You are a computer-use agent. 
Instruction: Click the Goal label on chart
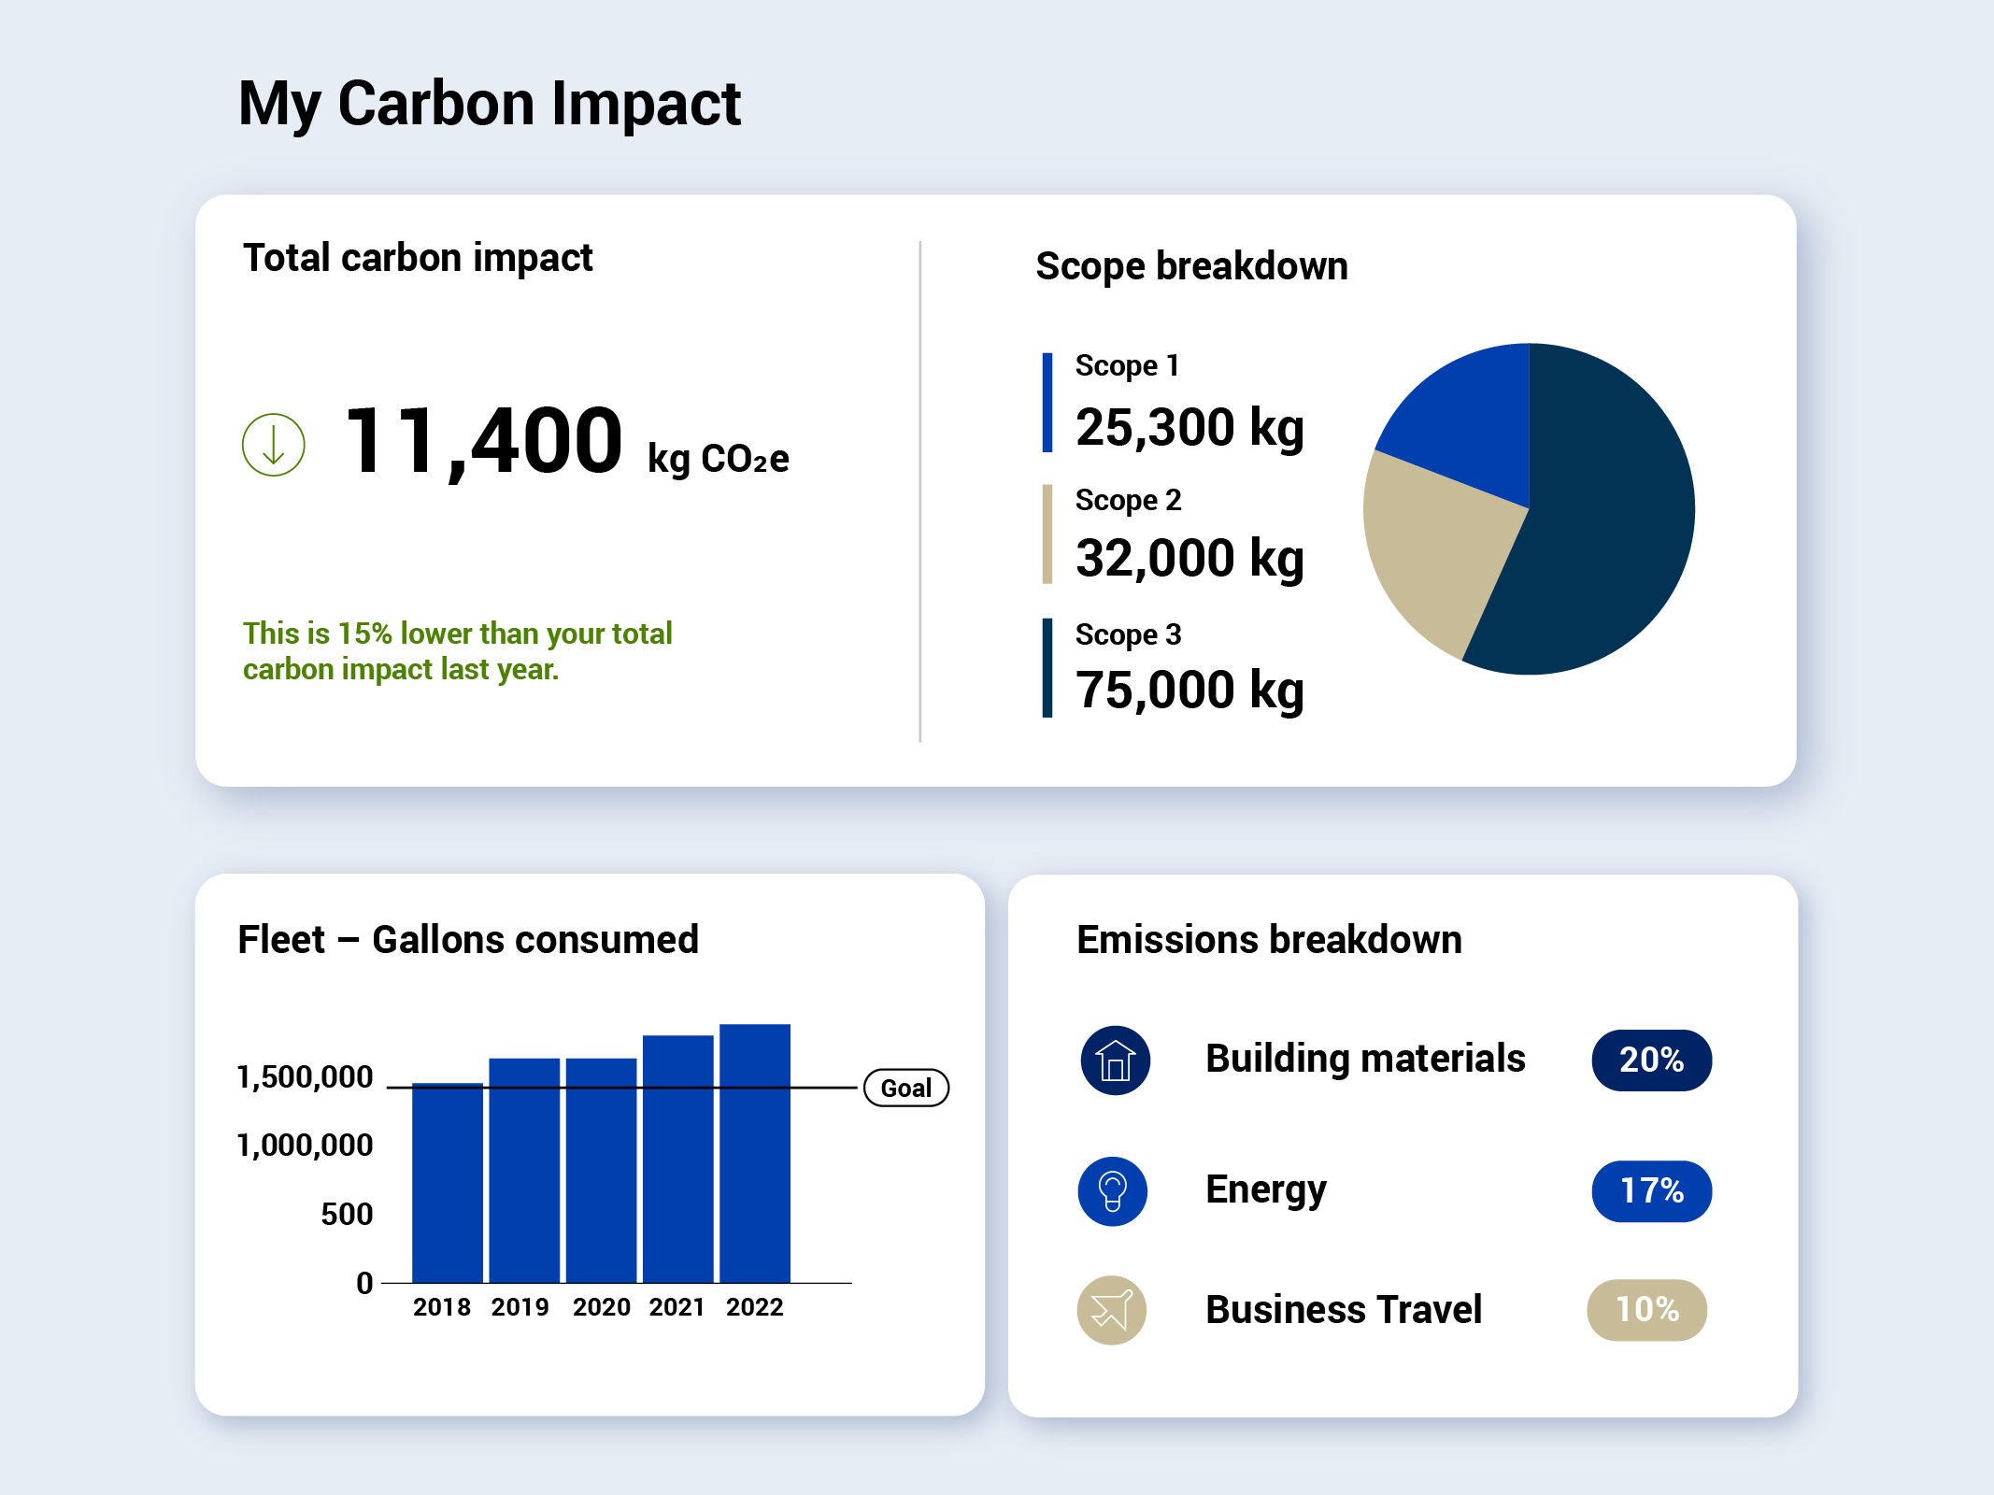(x=905, y=1088)
